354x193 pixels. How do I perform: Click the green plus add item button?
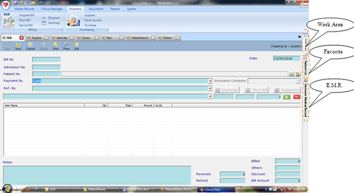pyautogui.click(x=287, y=97)
